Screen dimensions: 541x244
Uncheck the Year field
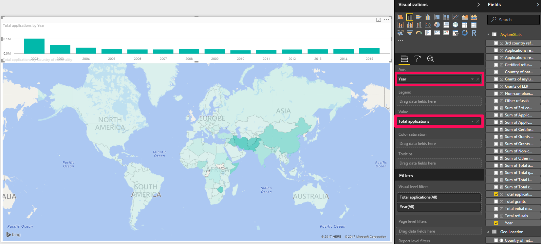(x=496, y=223)
